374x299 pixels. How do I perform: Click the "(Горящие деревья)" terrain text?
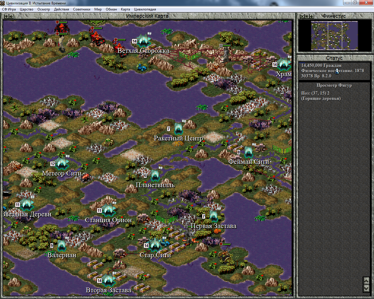tap(321, 98)
